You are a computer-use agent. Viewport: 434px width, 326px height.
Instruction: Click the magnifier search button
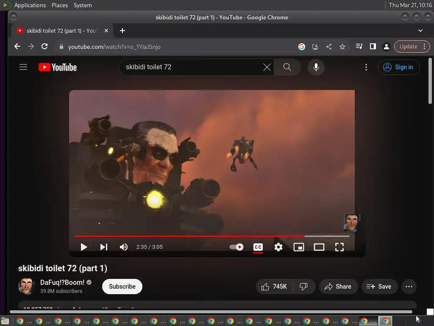point(287,67)
